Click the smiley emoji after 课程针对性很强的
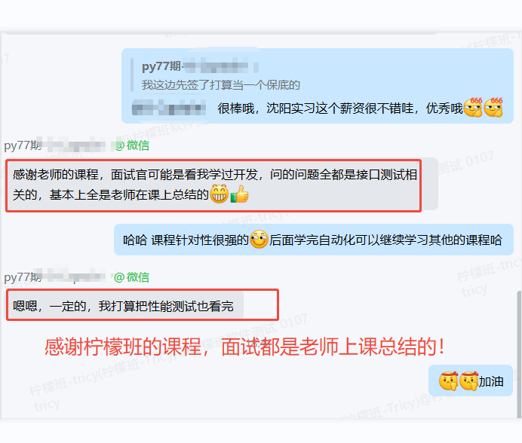Viewport: 522px width, 443px height. point(259,240)
